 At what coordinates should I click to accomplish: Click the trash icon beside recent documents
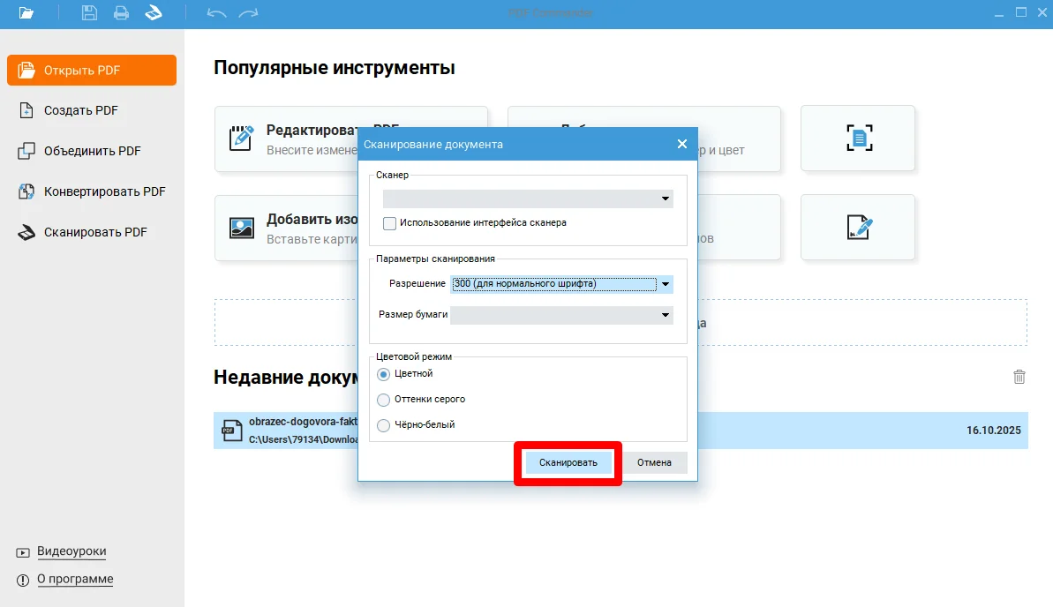pyautogui.click(x=1019, y=377)
